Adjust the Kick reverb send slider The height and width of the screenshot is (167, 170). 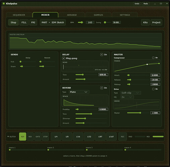click(47, 61)
